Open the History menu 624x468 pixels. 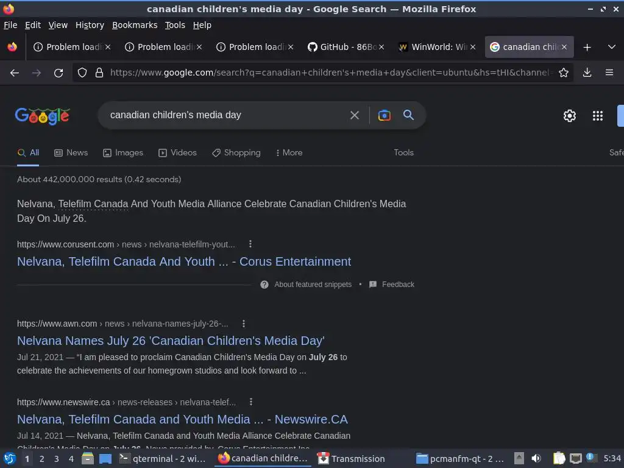point(90,25)
